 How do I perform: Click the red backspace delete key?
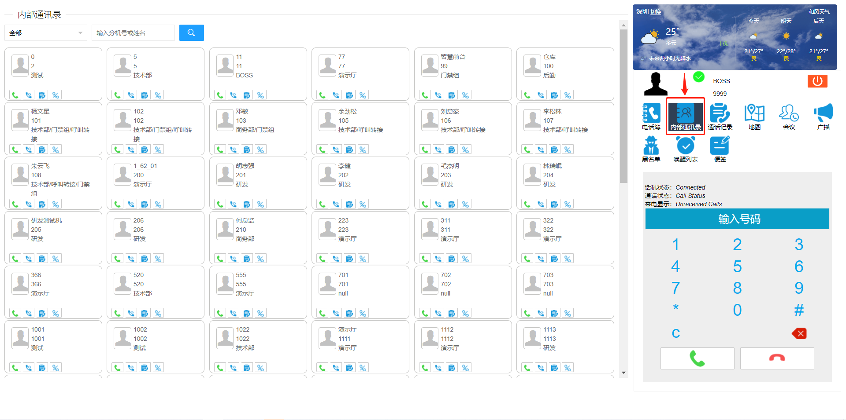click(799, 333)
